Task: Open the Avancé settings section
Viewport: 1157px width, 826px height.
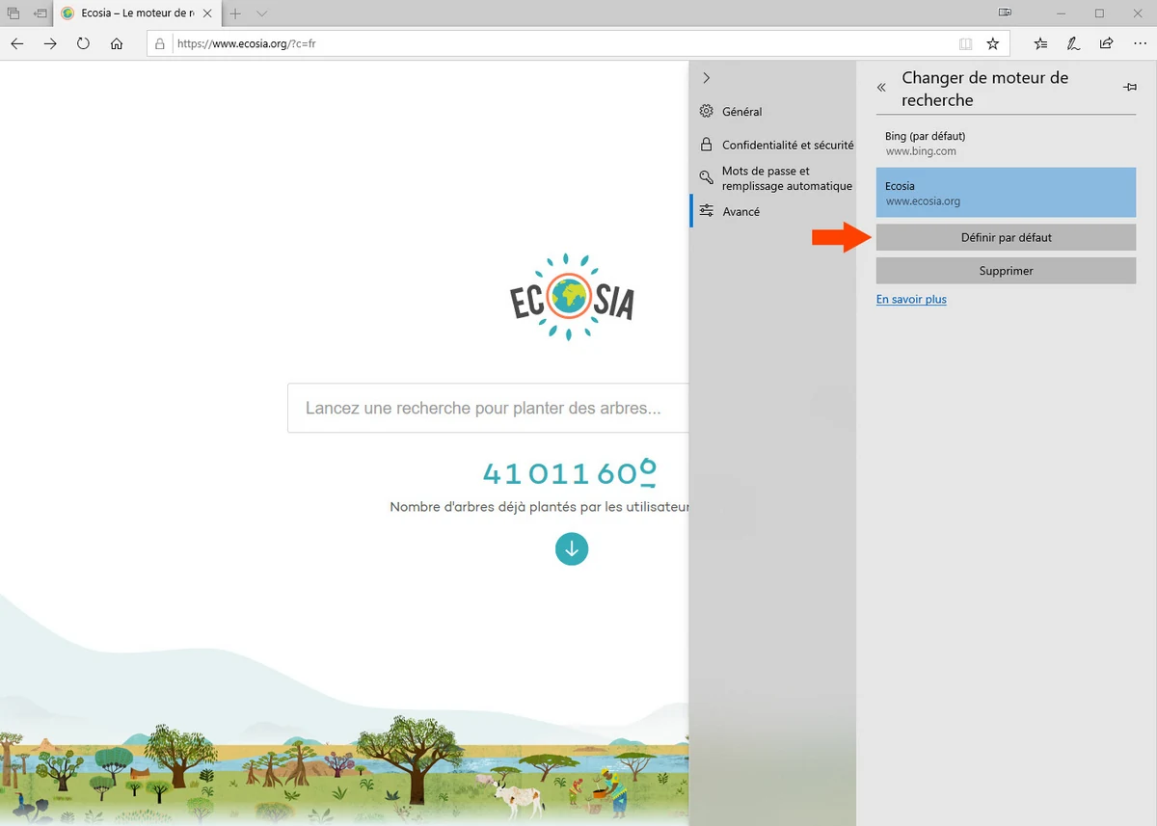Action: point(740,211)
